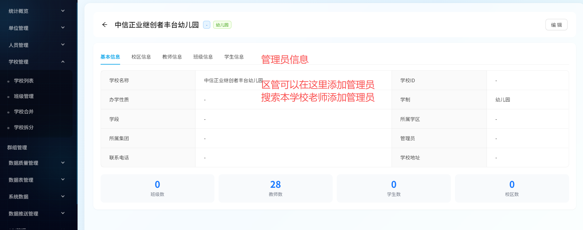Choose 学校拆分 in the sidebar
The height and width of the screenshot is (230, 583).
point(24,127)
